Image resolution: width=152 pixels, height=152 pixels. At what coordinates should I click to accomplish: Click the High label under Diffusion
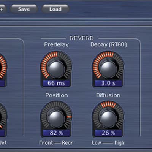pos(119,143)
